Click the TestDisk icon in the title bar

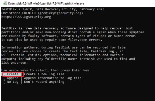pyautogui.click(x=5, y=3)
